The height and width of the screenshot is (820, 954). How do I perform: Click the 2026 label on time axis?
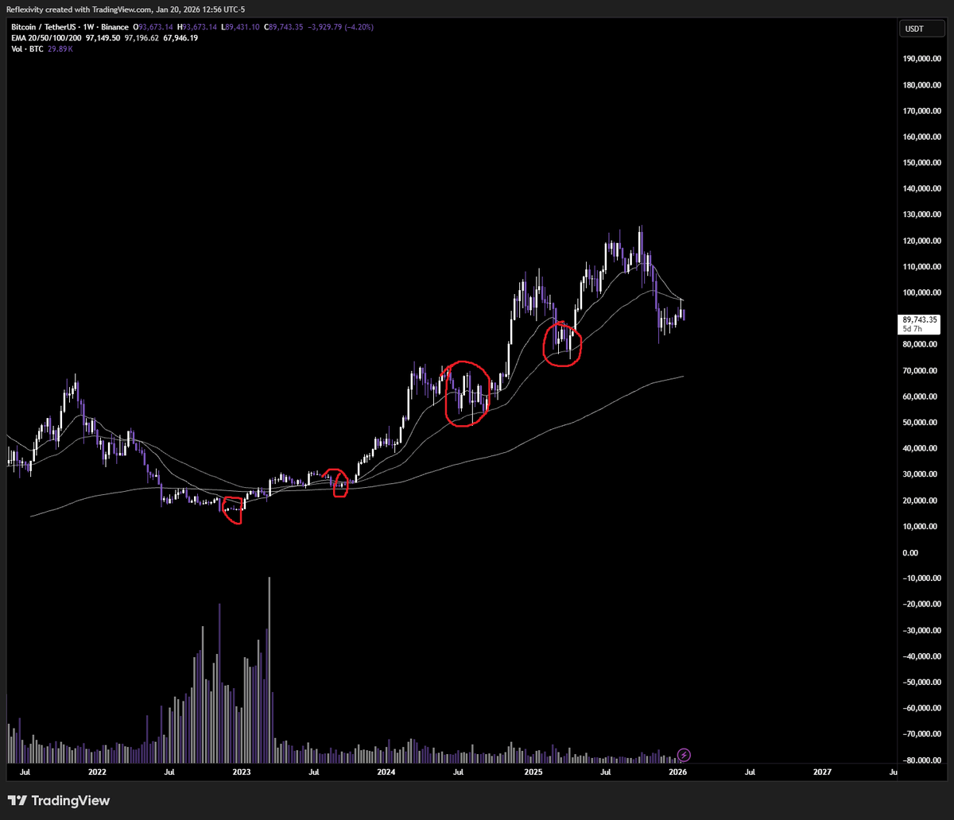click(678, 772)
